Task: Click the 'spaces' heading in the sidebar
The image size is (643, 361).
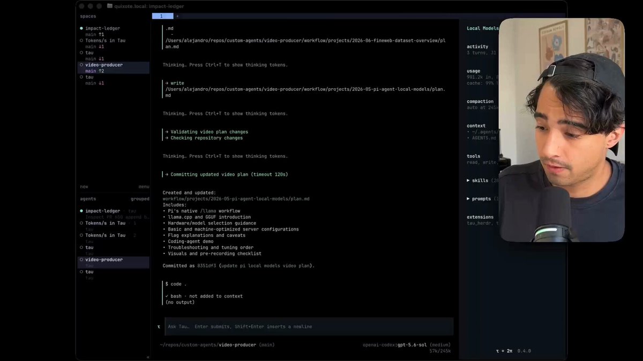Action: [88, 16]
